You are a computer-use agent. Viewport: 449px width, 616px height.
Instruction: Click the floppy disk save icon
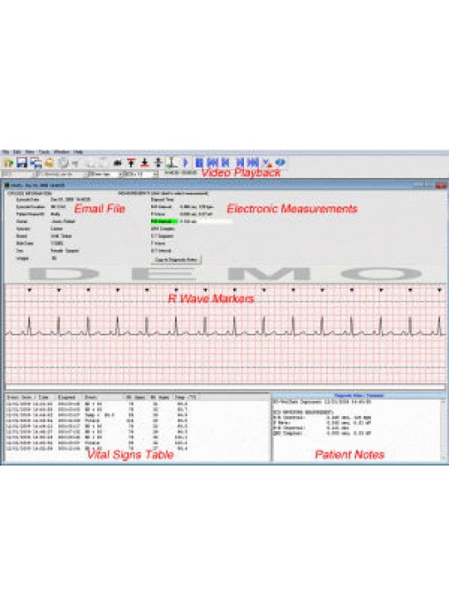[x=22, y=162]
